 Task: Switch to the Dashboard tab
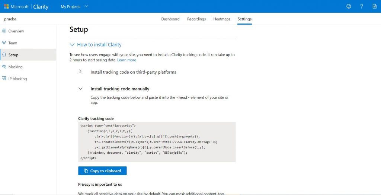(x=170, y=19)
